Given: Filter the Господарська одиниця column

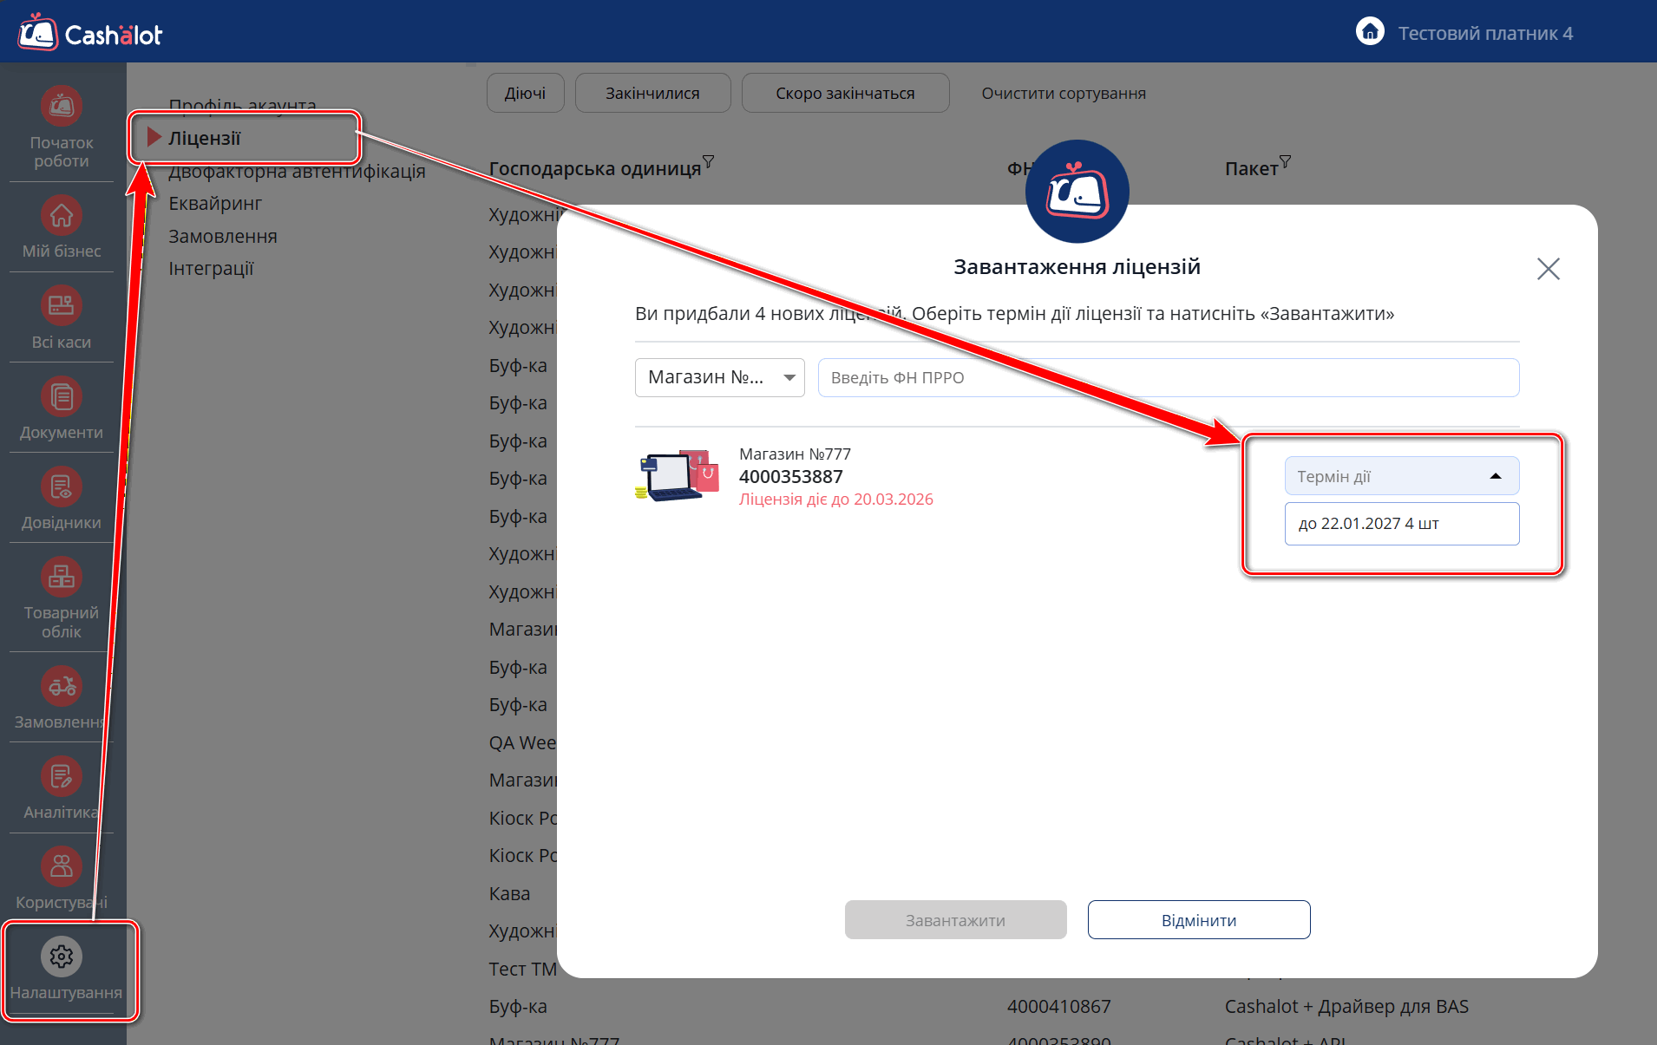Looking at the screenshot, I should click(709, 161).
